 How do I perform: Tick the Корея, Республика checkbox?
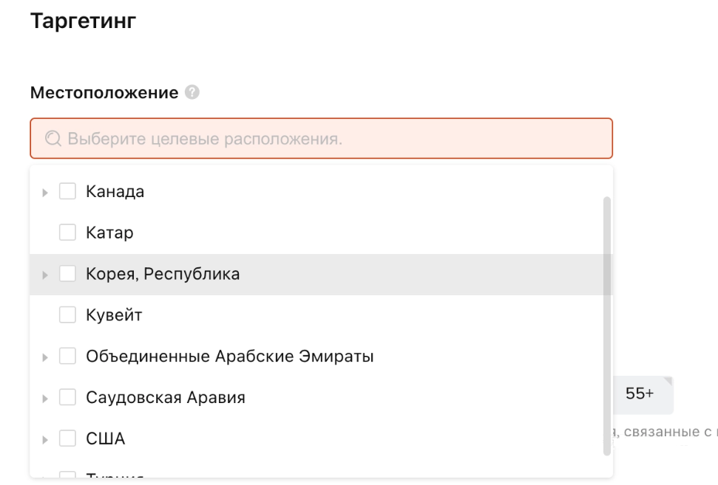pos(67,273)
